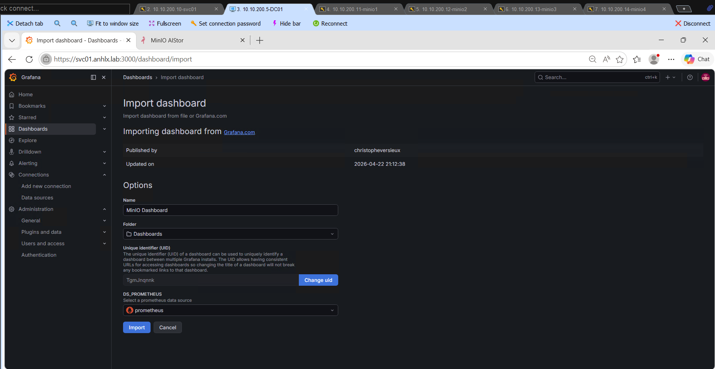Open a new browser tab
The height and width of the screenshot is (369, 715).
(x=259, y=40)
